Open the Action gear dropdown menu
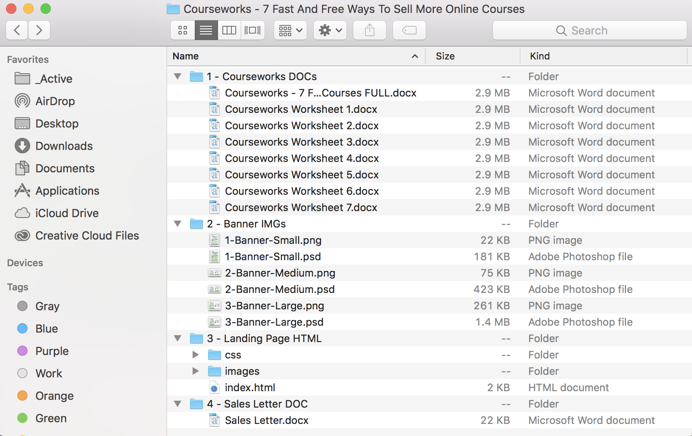Screen dimensions: 692x436 [330, 30]
